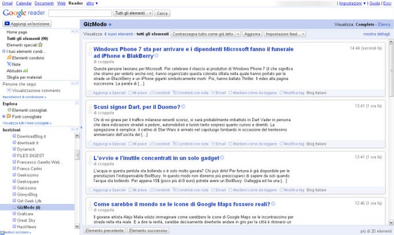Screen dimensions: 394x235
Task: Email the Scusi signor Dart article
Action: pos(218,144)
